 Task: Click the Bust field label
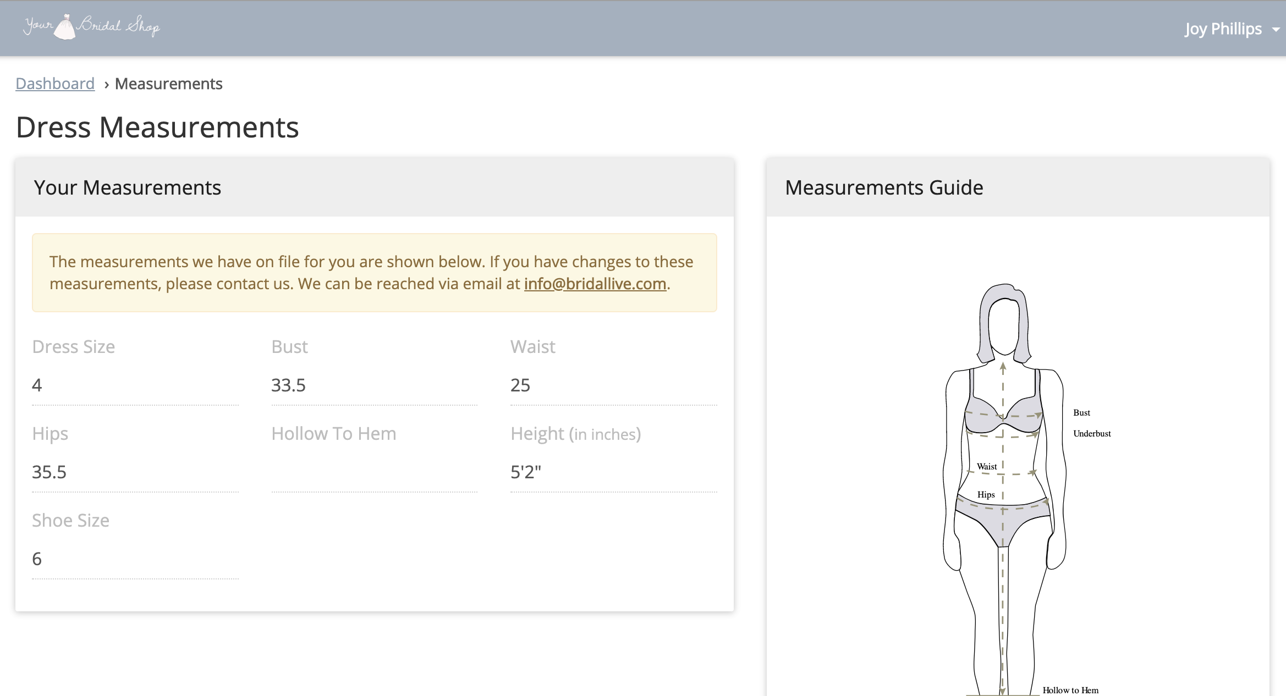click(x=289, y=347)
